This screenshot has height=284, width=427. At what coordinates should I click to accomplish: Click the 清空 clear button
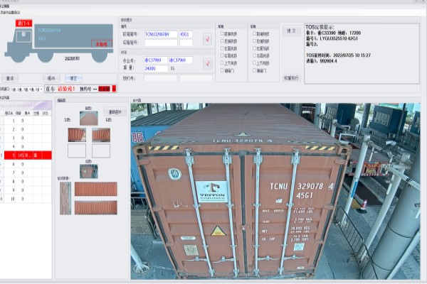[x=73, y=77]
